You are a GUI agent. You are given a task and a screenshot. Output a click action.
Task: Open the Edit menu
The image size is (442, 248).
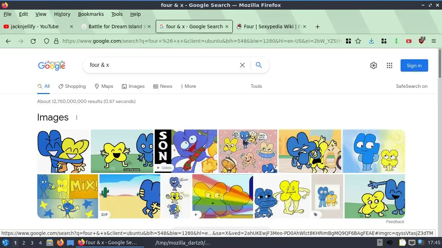coord(23,14)
